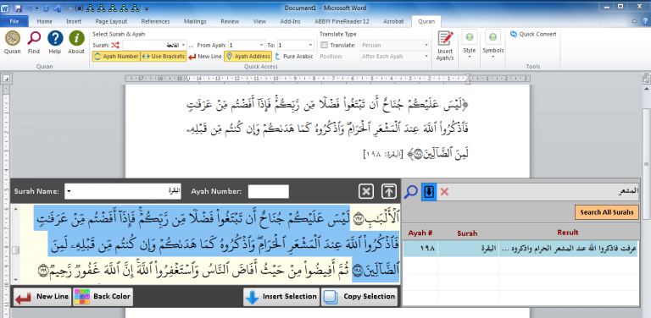
Task: Expand the From Ayah dropdown
Action: pos(261,45)
